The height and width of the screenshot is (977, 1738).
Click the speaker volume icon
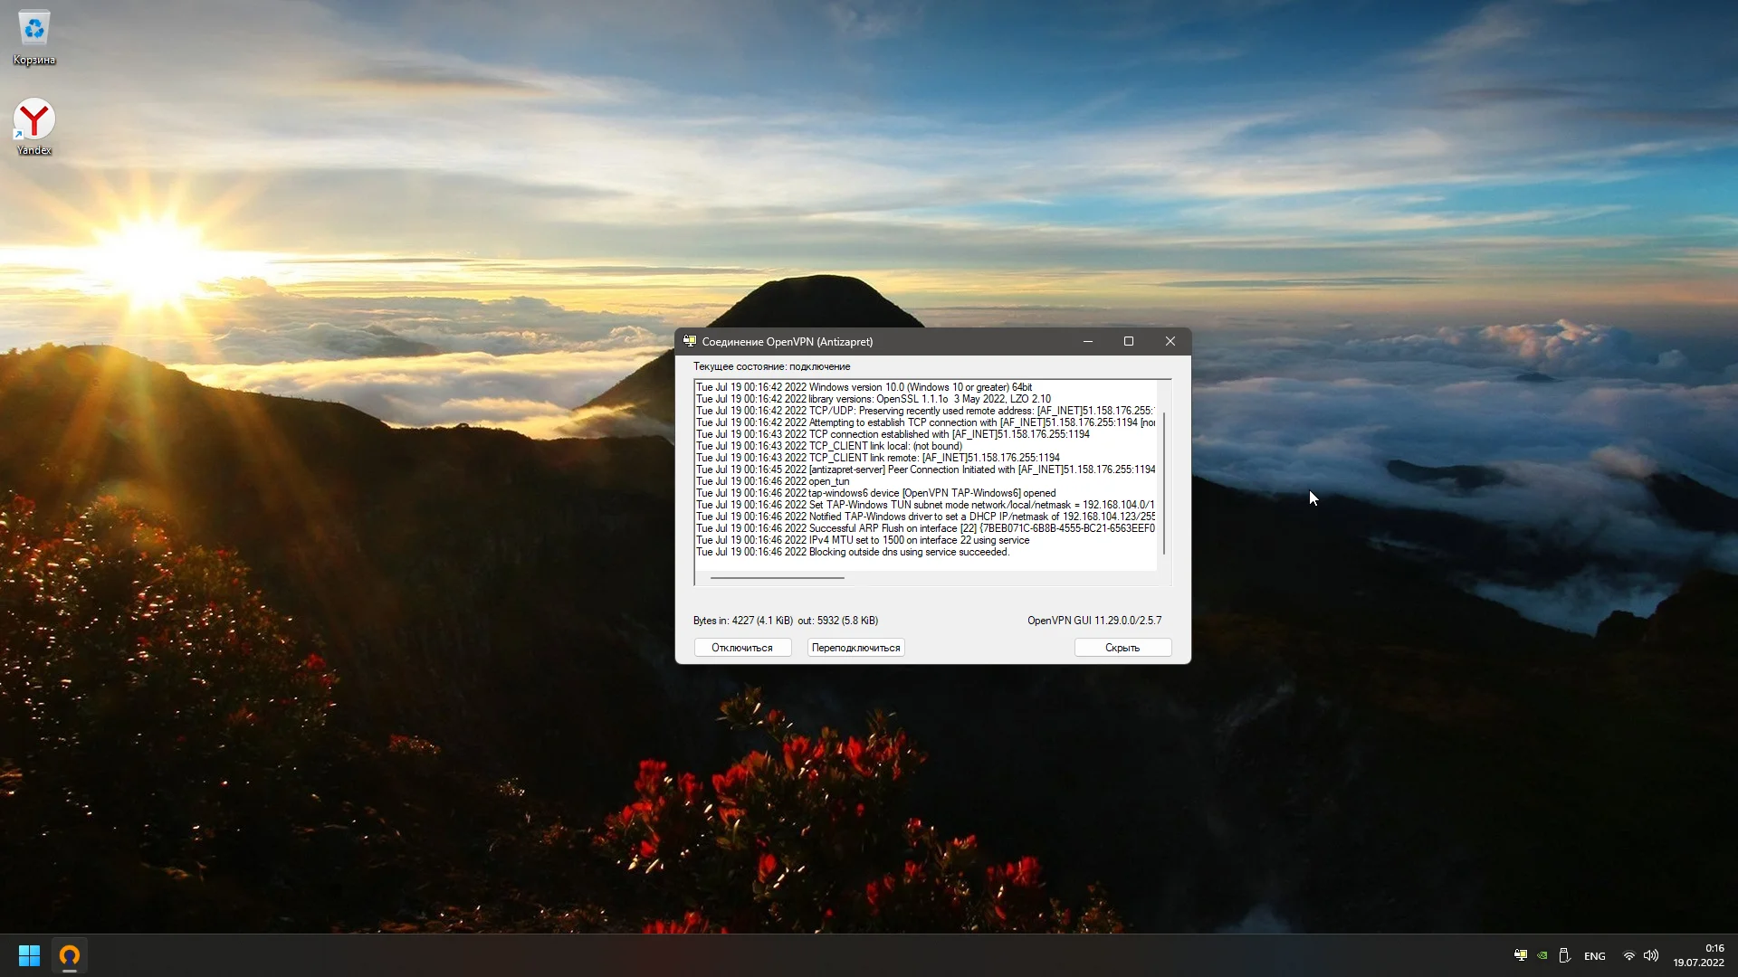click(1651, 955)
